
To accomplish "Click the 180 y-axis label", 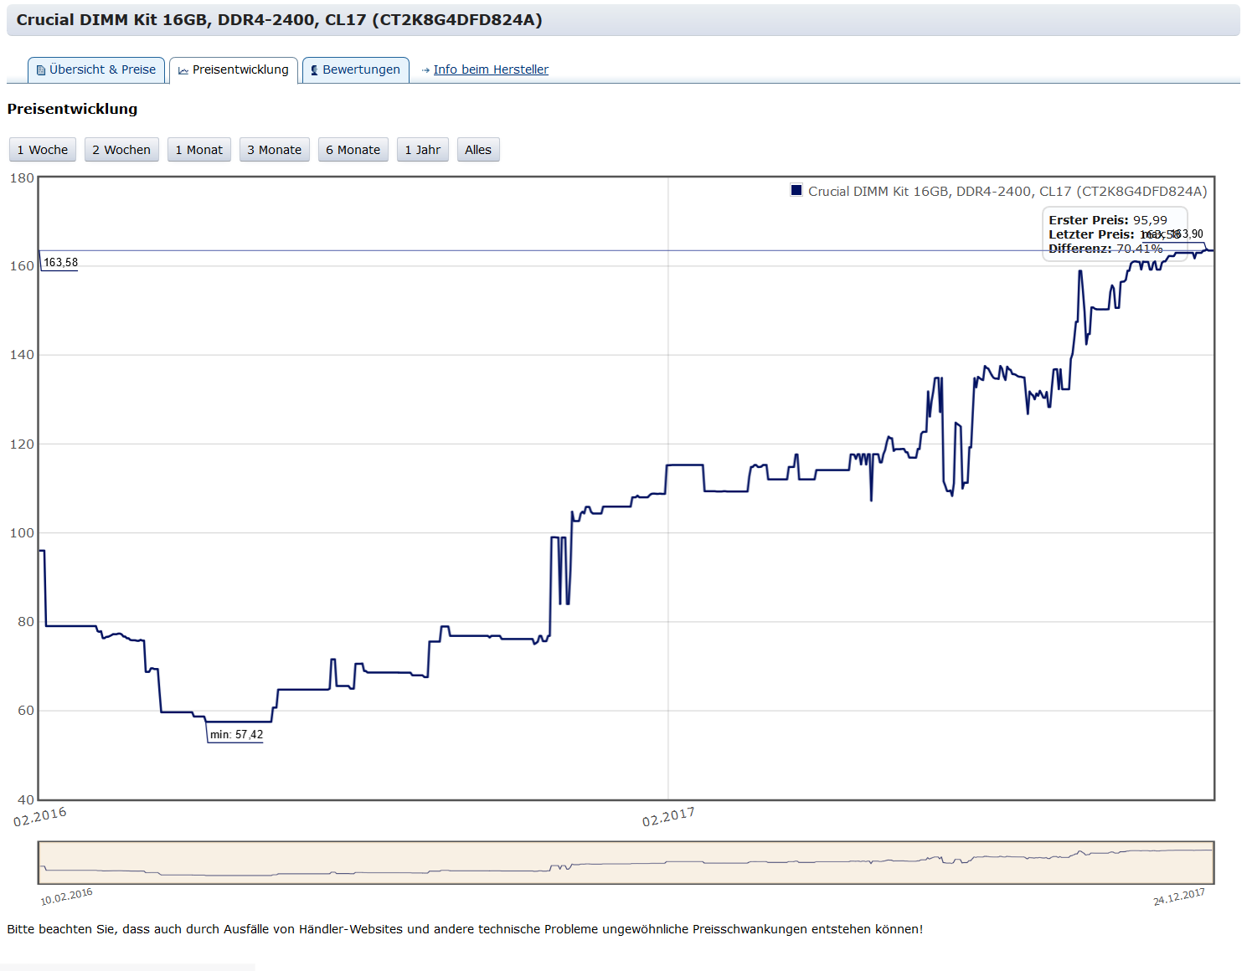I will click(x=22, y=178).
